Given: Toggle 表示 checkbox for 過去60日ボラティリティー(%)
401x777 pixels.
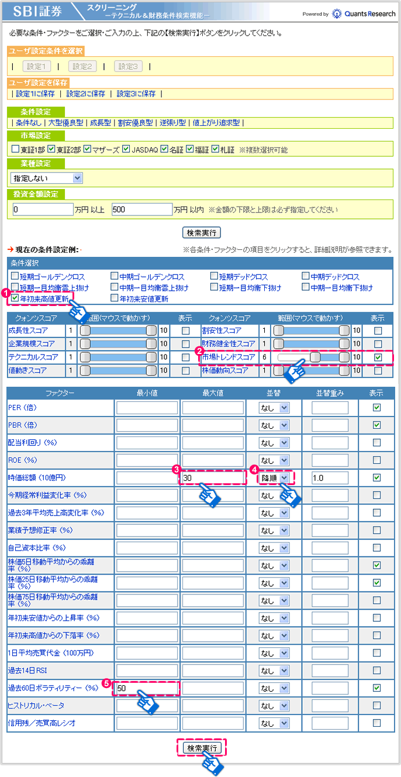Looking at the screenshot, I should [x=376, y=687].
